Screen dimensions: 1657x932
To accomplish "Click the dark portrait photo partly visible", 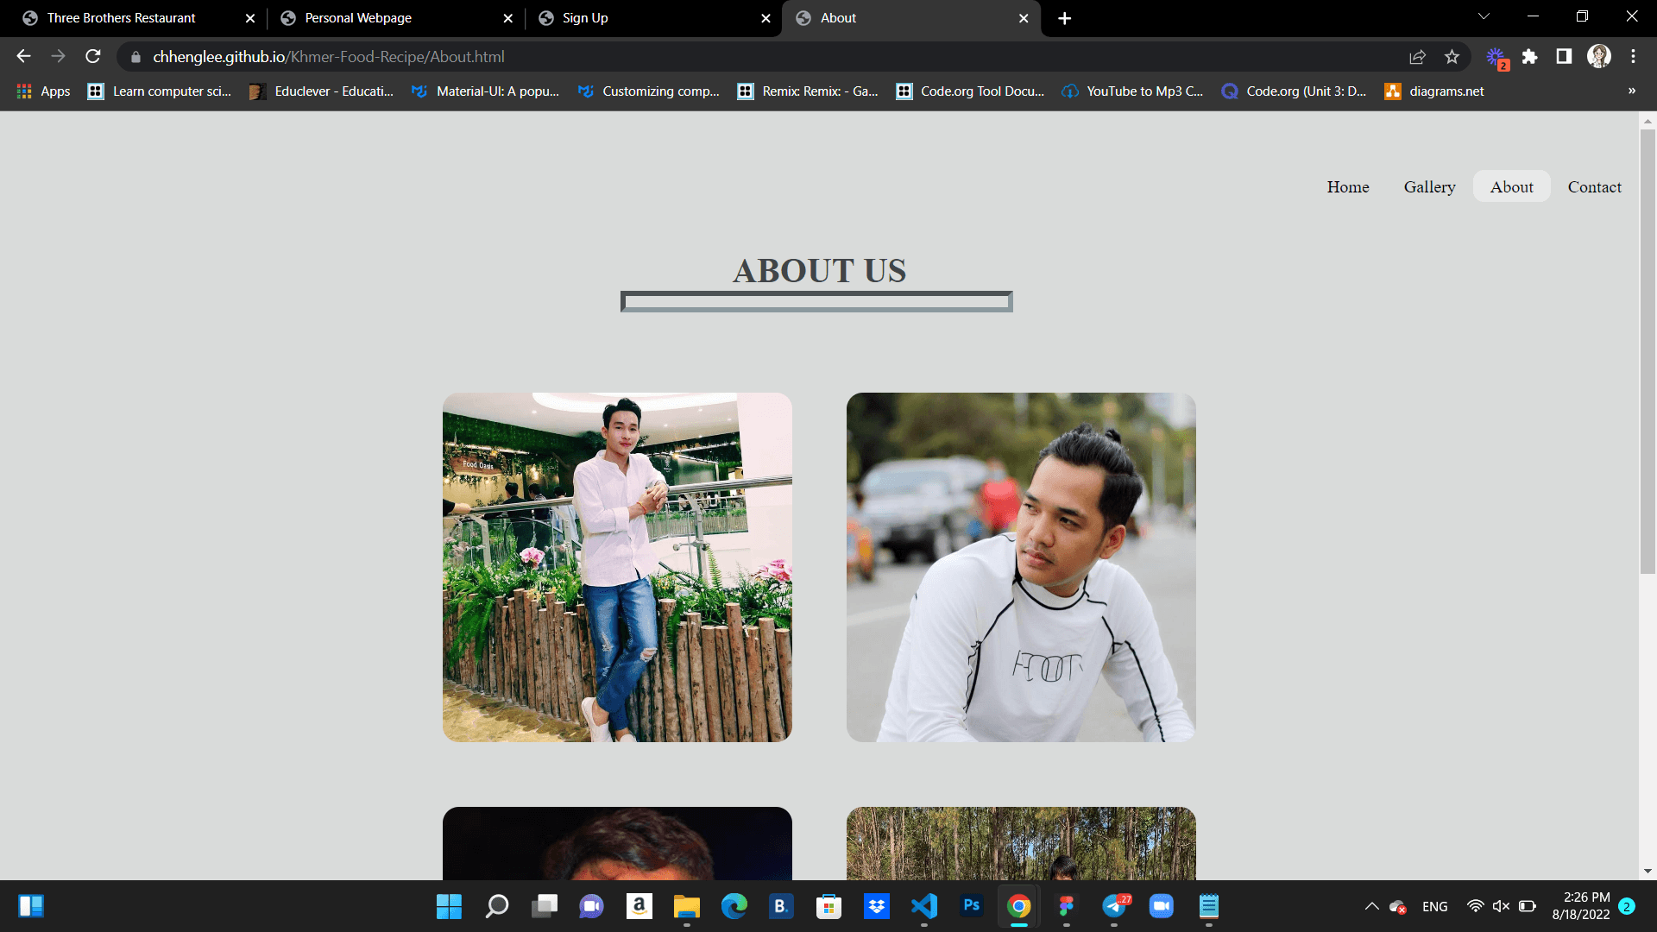I will pyautogui.click(x=617, y=843).
